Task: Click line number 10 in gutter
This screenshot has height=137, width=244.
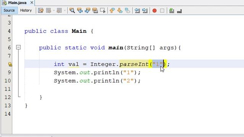Action: [x=8, y=81]
